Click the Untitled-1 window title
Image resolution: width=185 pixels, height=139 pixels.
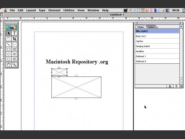(117, 15)
